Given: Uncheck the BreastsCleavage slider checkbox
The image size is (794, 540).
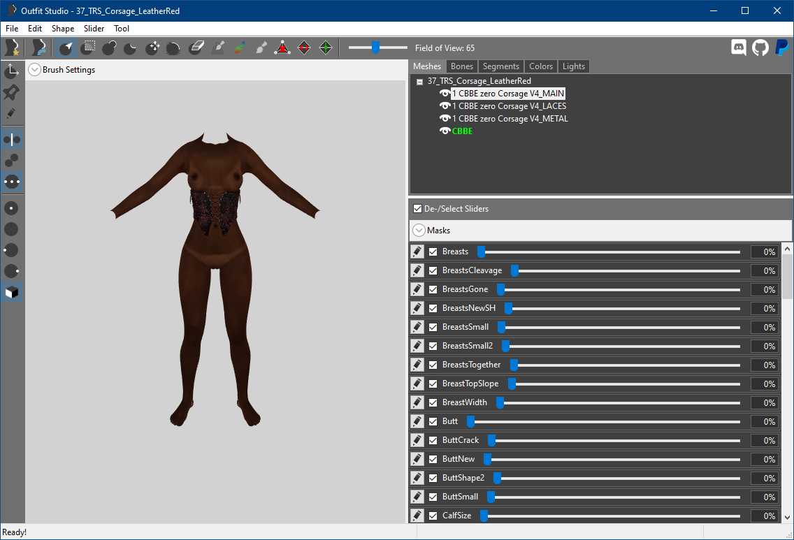Looking at the screenshot, I should [433, 271].
